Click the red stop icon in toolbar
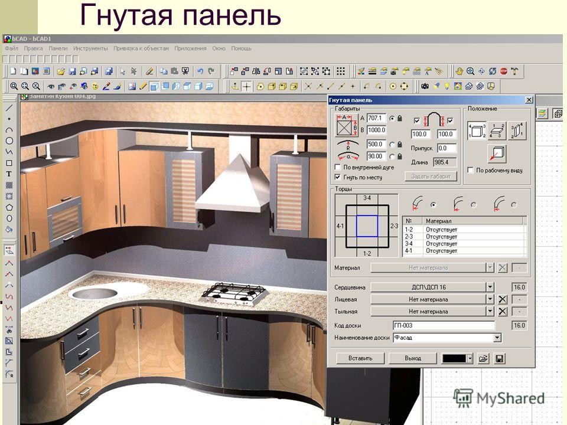 click(x=504, y=71)
